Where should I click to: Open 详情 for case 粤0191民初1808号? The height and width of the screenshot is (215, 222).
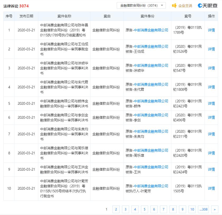211,87
